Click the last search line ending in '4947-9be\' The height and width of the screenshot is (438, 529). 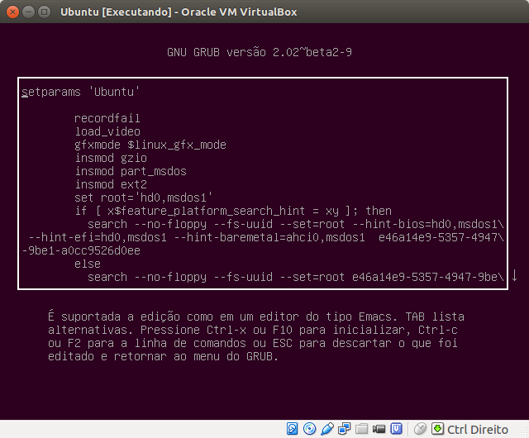[x=296, y=277]
